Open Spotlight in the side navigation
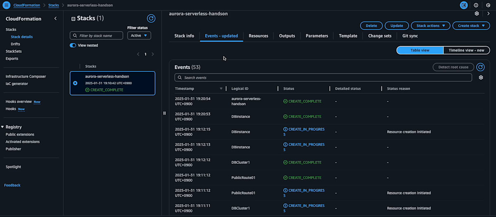 13,167
